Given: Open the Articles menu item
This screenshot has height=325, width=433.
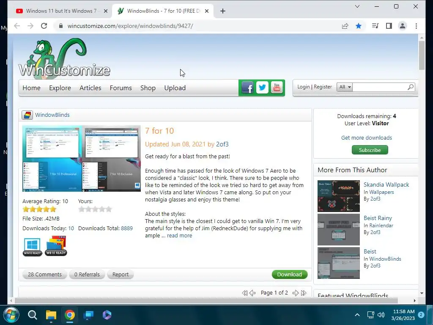Looking at the screenshot, I should pyautogui.click(x=90, y=88).
